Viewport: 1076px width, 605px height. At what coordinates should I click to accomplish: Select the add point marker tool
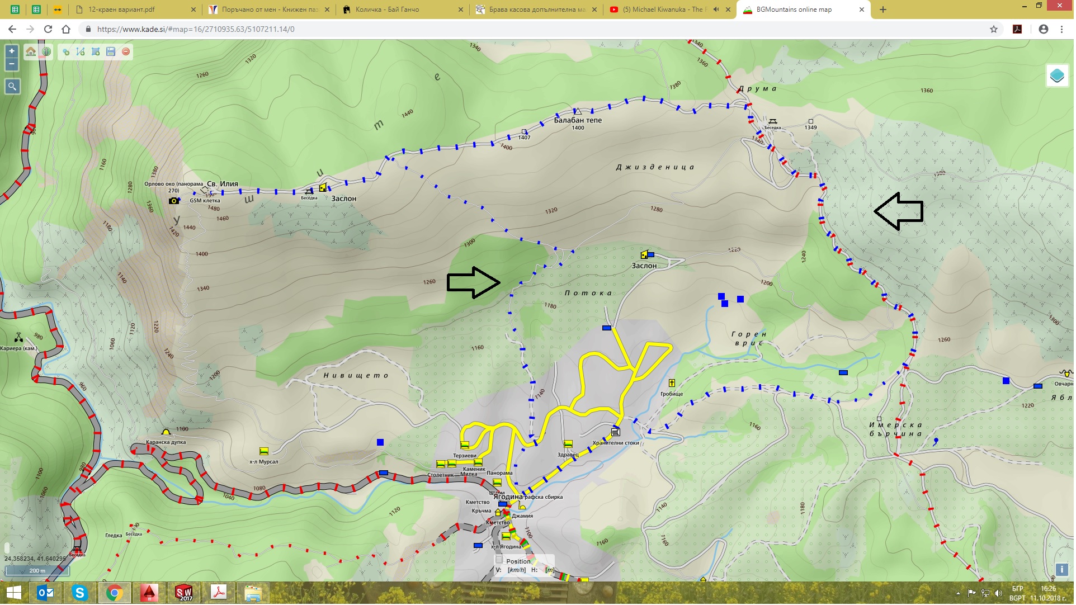coord(66,52)
